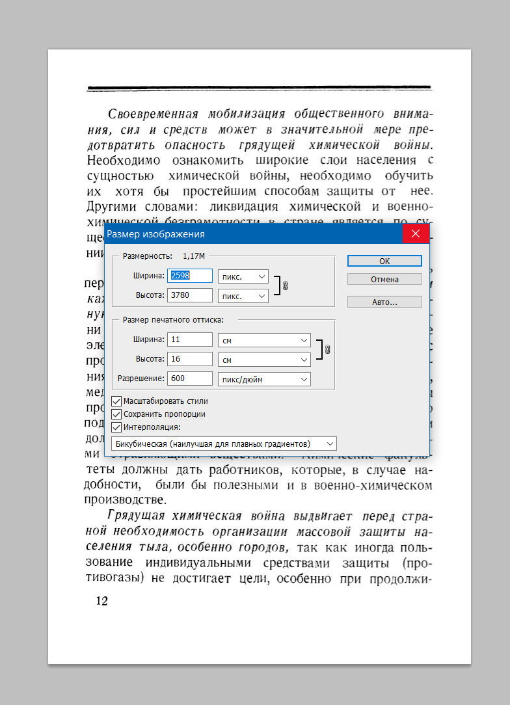Open print height см units dropdown

point(264,360)
